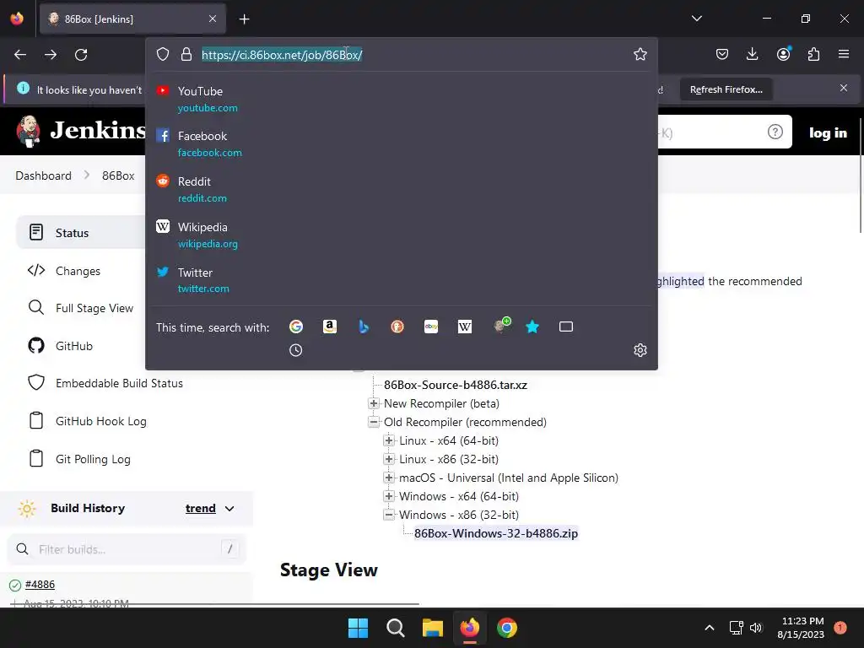Open search help question mark icon

pyautogui.click(x=775, y=132)
